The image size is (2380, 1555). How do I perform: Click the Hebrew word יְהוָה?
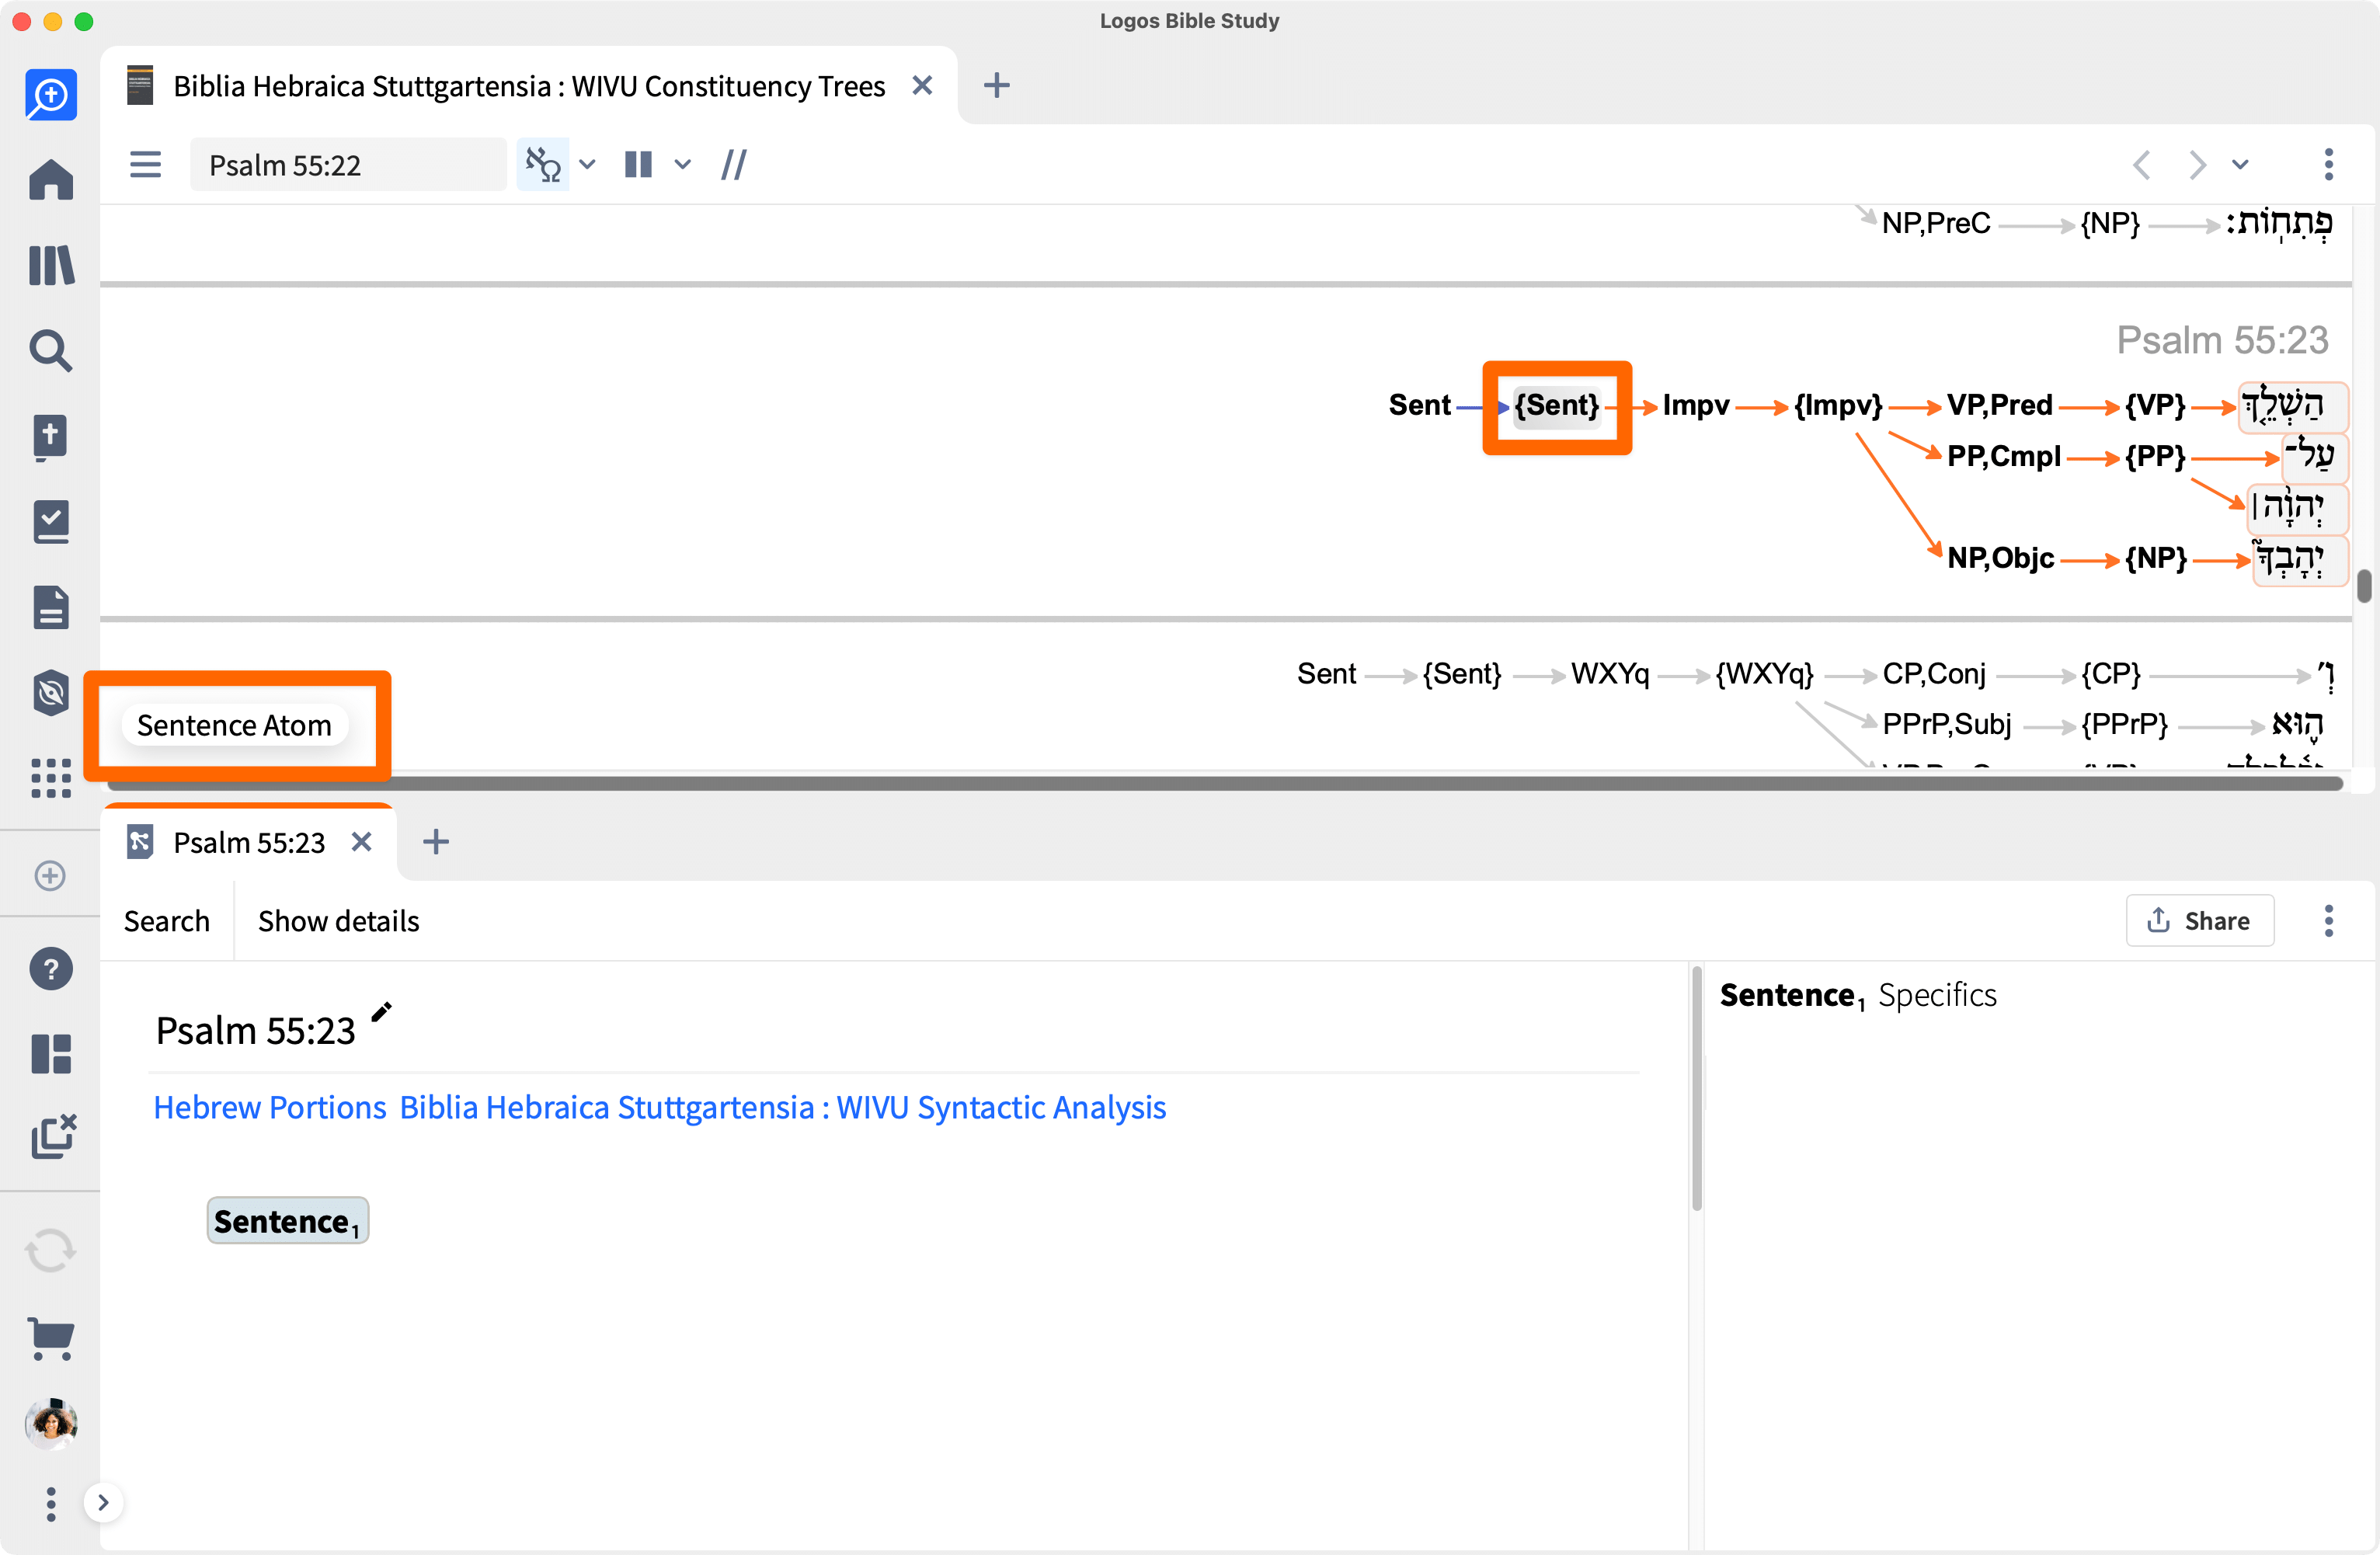2297,508
